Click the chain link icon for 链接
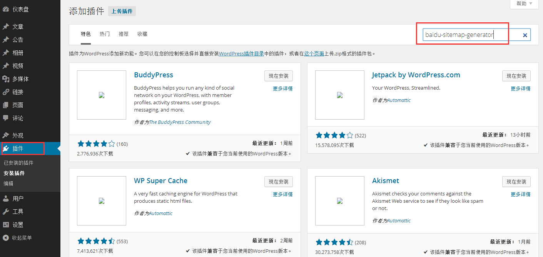The height and width of the screenshot is (257, 543). coord(6,92)
